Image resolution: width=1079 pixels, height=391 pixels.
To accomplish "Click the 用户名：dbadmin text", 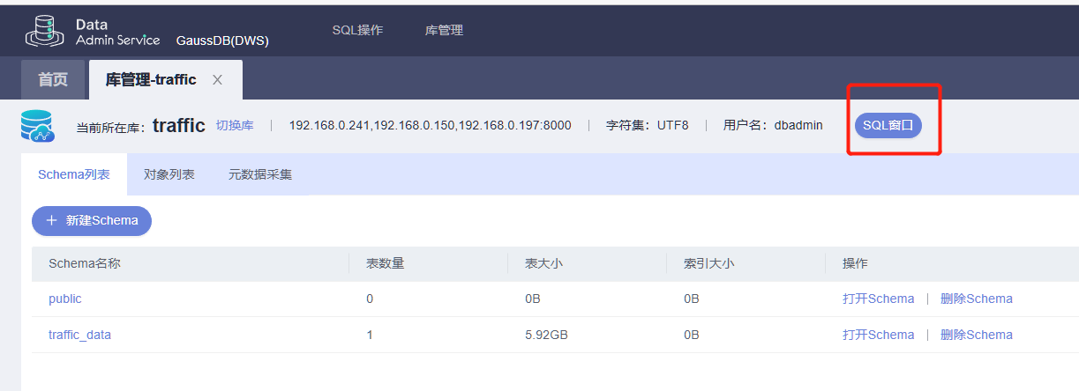I will [x=773, y=125].
